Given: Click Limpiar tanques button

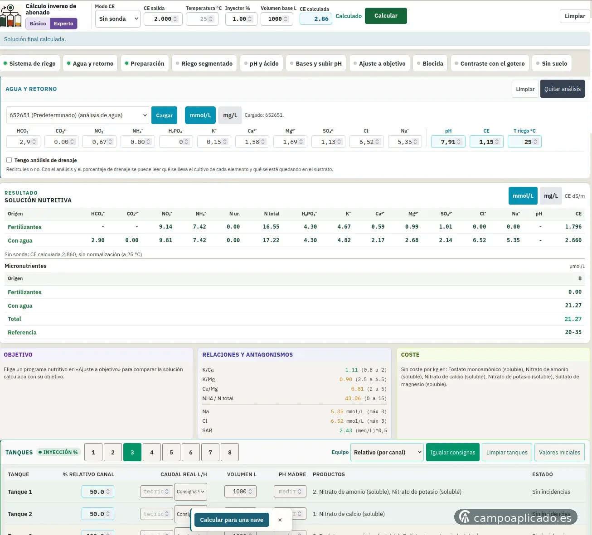Looking at the screenshot, I should (x=507, y=452).
